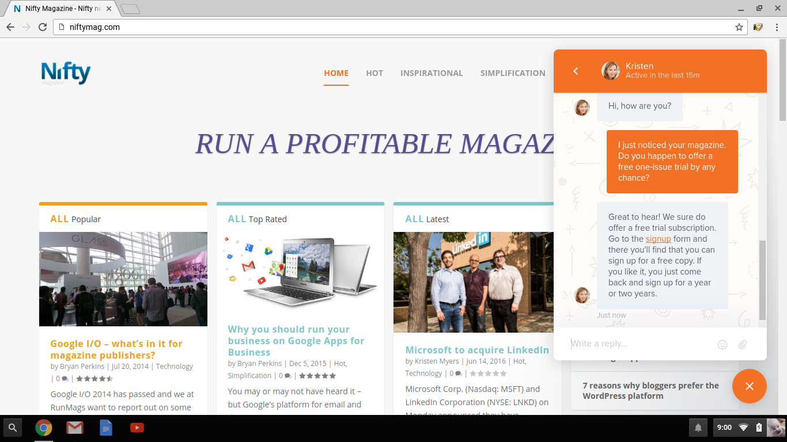Go back using chat header arrow

[576, 71]
